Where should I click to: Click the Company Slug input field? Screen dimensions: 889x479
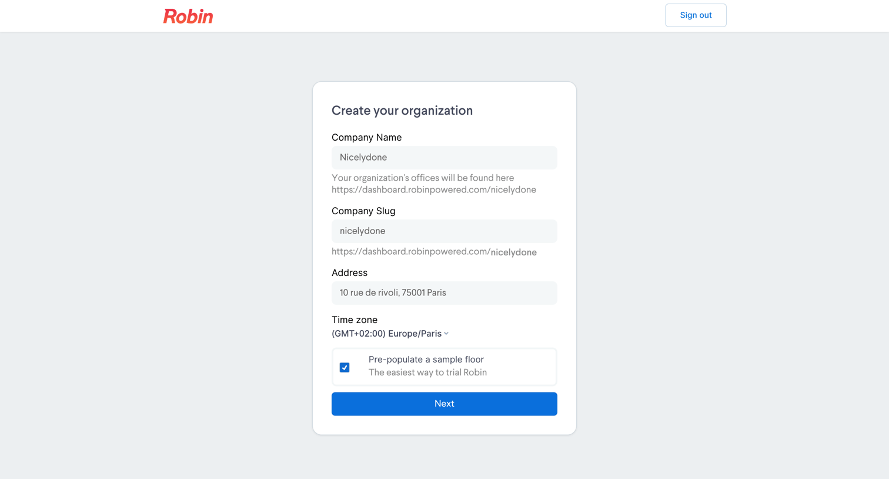coord(444,231)
